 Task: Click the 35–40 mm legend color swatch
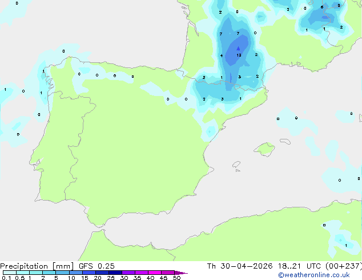[x=142, y=273]
